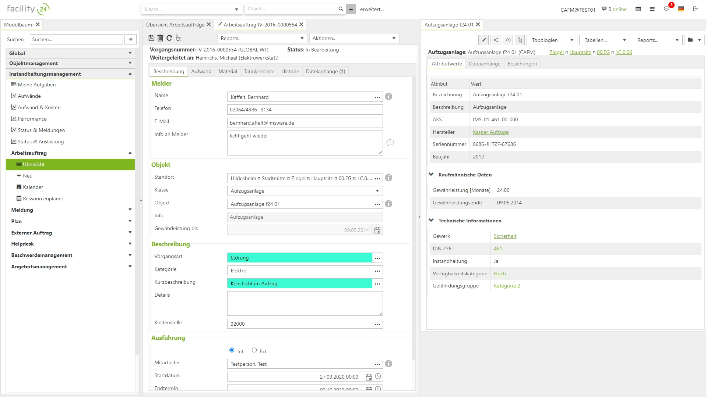Open the Aktionen dropdown

(x=354, y=38)
